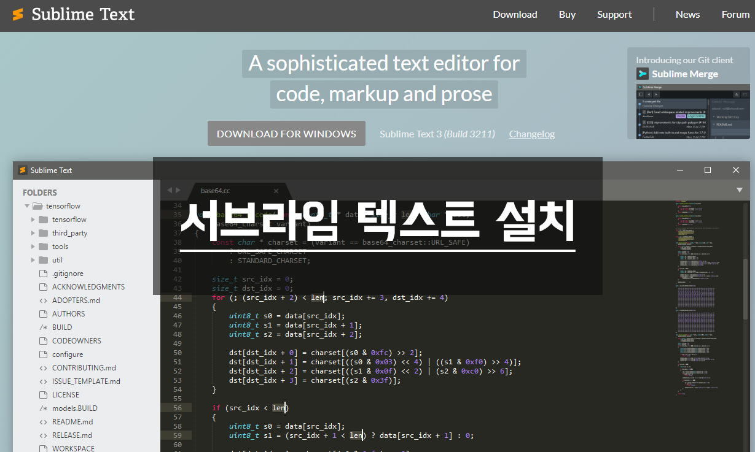Click the next tab arrow
This screenshot has width=755, height=452.
pyautogui.click(x=178, y=190)
